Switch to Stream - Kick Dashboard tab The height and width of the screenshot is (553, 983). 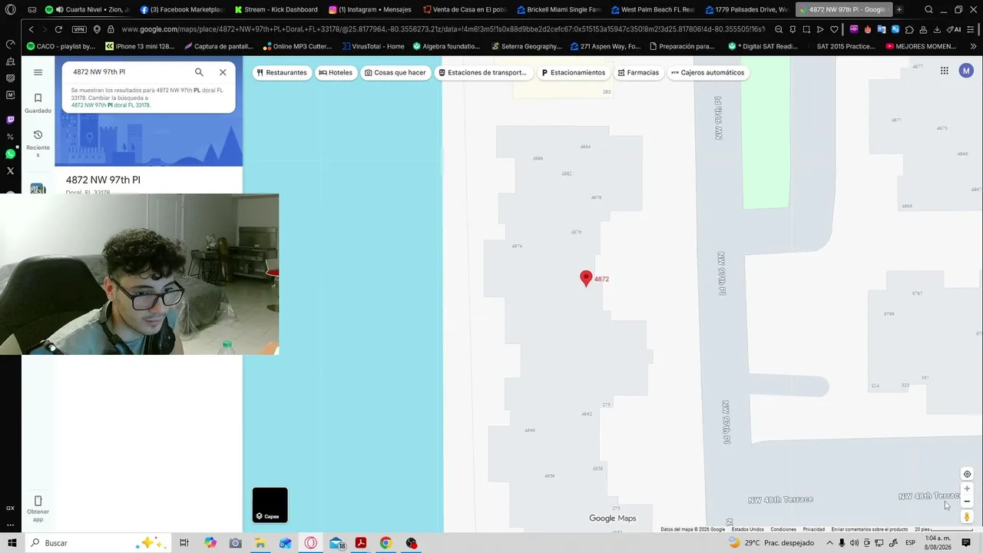(x=276, y=10)
